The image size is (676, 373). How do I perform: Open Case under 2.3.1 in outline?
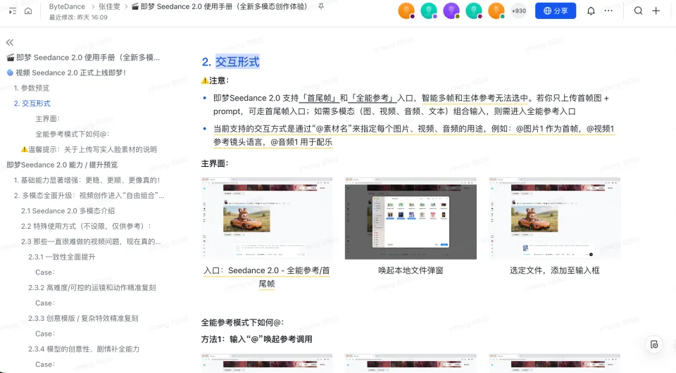[45, 272]
